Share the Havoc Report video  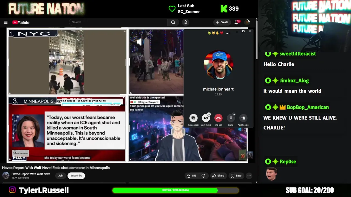(x=218, y=176)
